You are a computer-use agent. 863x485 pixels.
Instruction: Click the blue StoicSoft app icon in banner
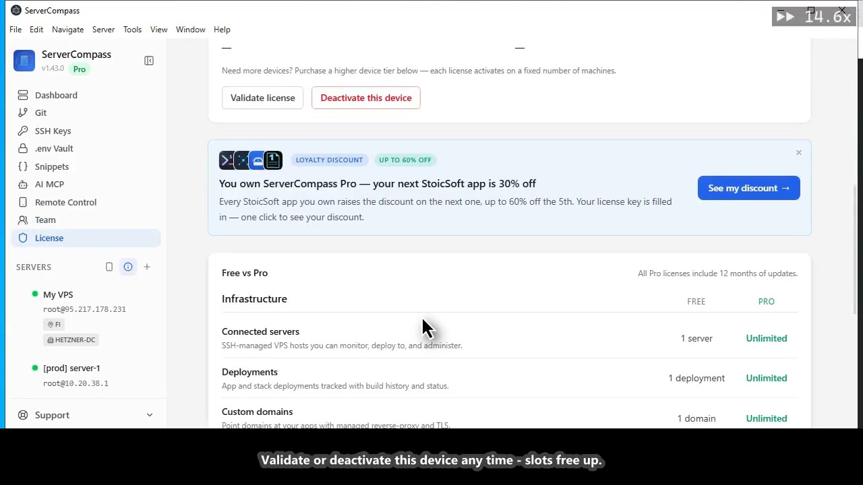point(257,160)
